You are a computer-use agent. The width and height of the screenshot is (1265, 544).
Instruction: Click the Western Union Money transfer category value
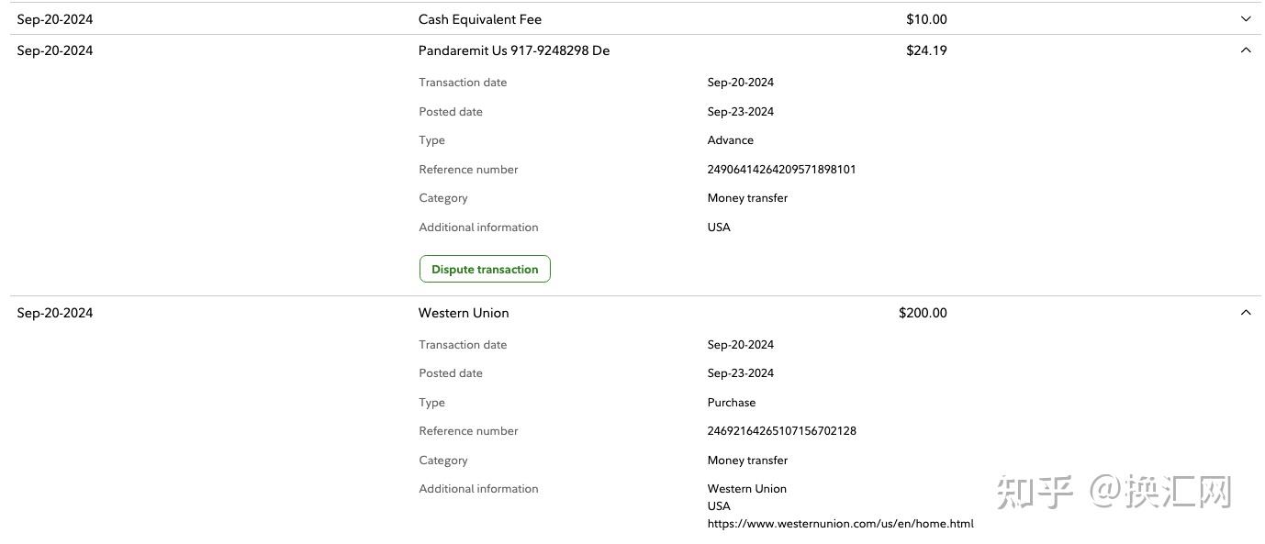click(x=747, y=461)
